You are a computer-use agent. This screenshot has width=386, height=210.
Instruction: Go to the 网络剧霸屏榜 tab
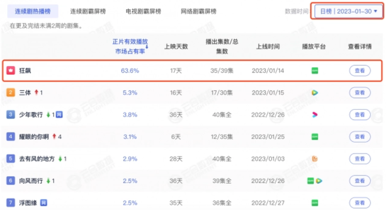pos(199,11)
